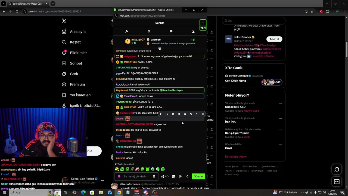The height and width of the screenshot is (196, 348).
Task: Open the emoji picker smiley in message box
Action: 154,176
